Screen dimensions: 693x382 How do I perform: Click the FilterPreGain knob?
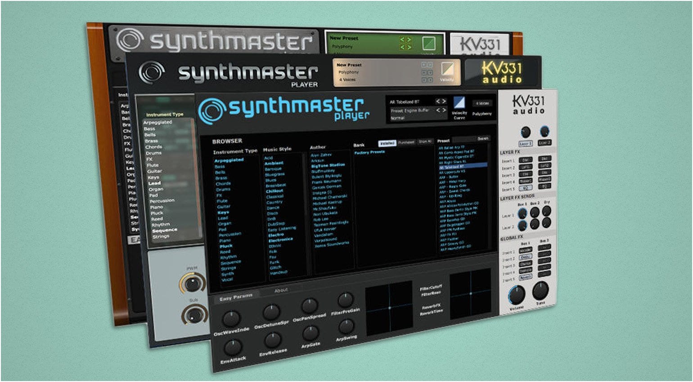tap(346, 300)
